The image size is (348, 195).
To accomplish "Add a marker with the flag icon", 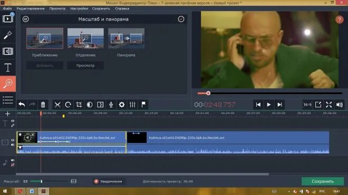I will 143,105.
